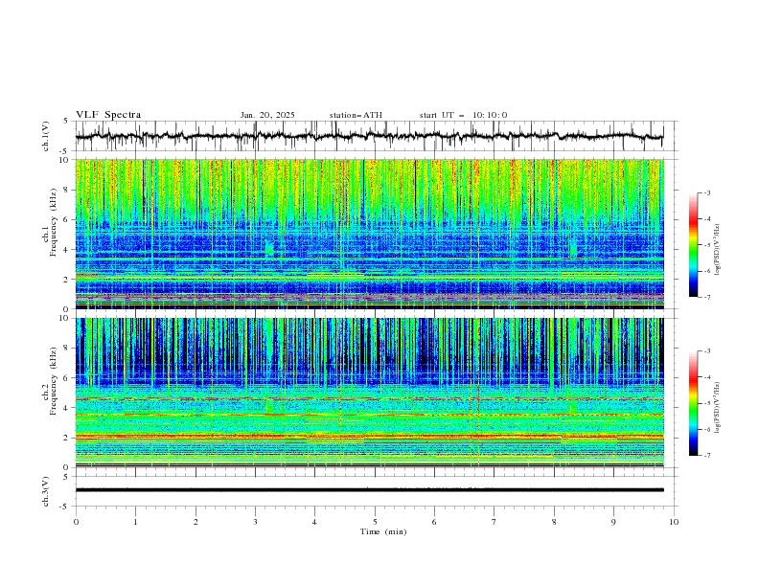The height and width of the screenshot is (586, 759).
Task: Click the "-7" label on lower colorbar
Action: point(706,456)
